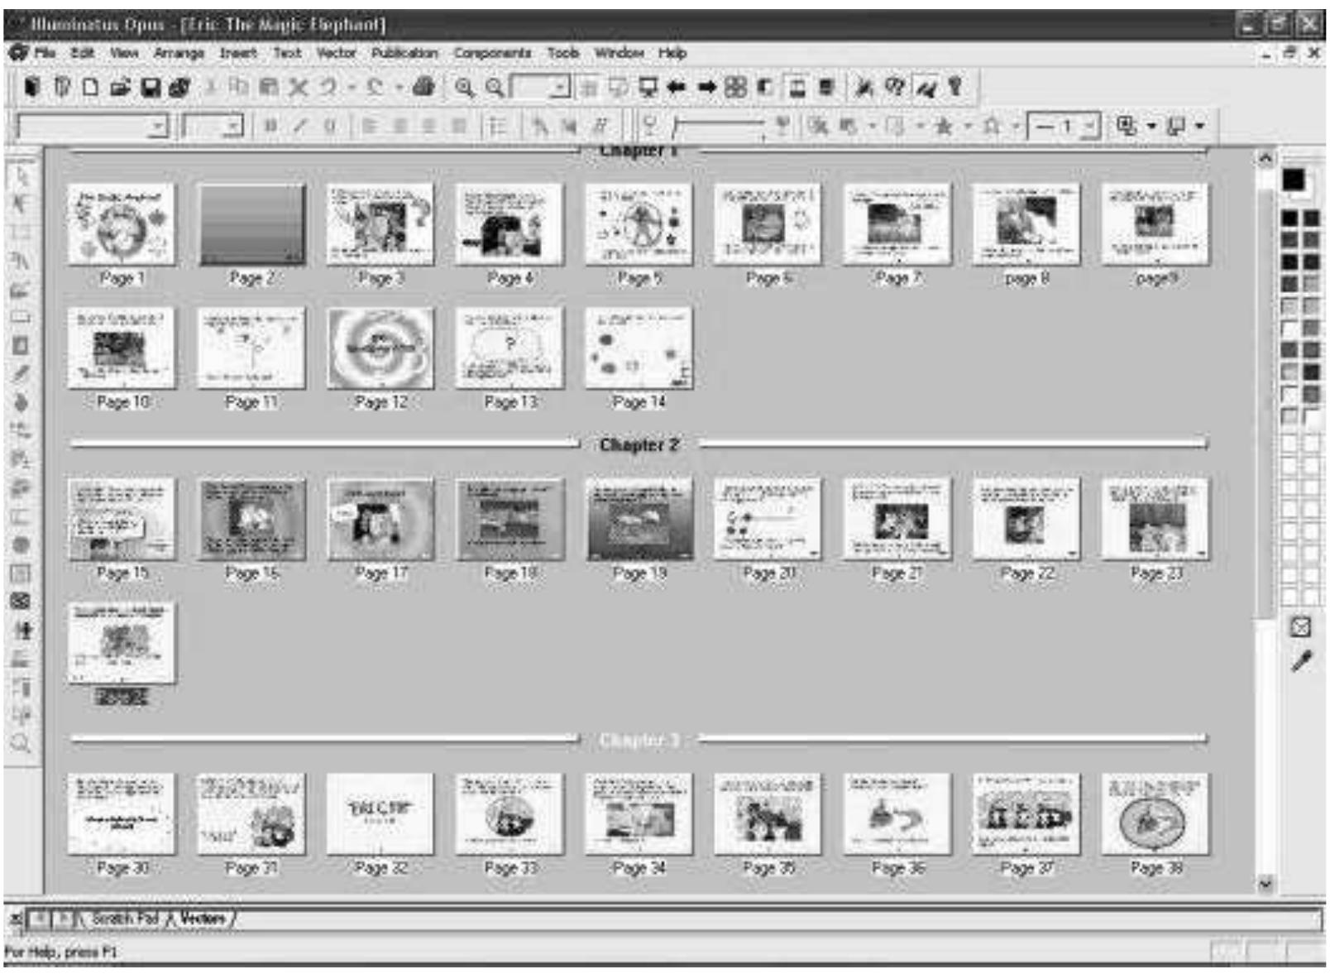Open the font name dropdown

(157, 127)
